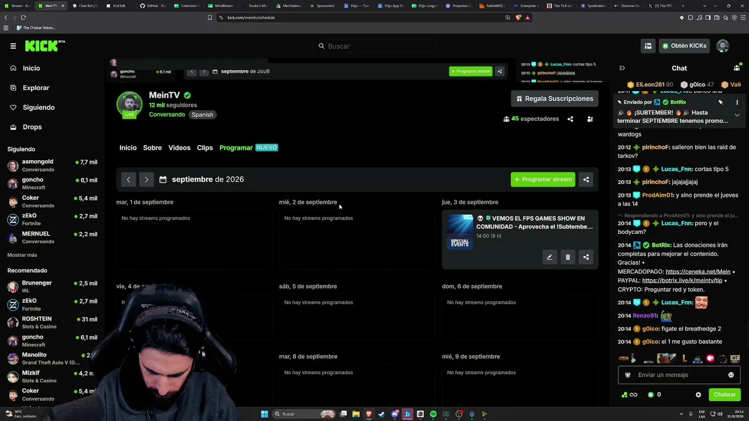Open the botrix.live PayPal tip link
Screen dimensions: 749x421
(682, 281)
